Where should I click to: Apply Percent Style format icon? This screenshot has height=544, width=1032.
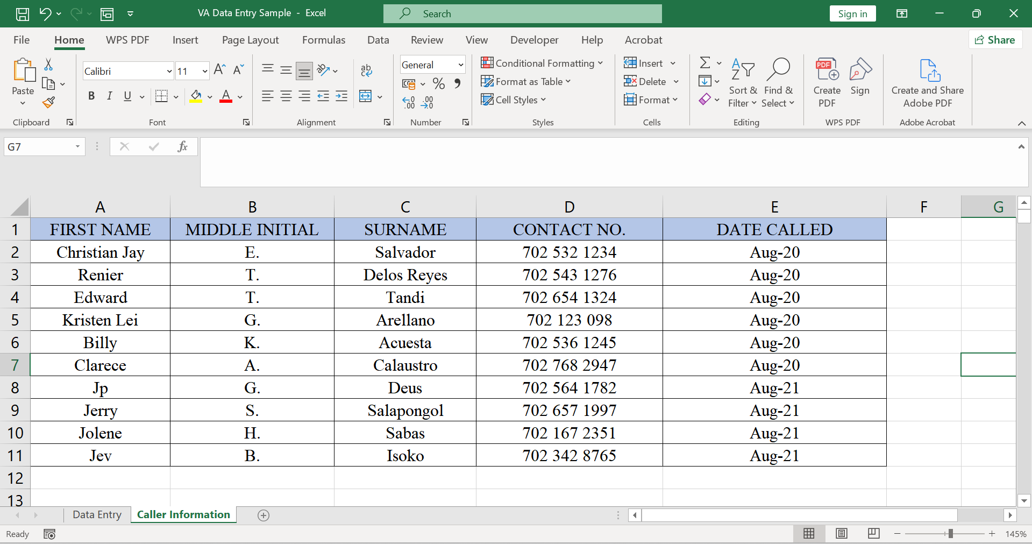click(x=439, y=83)
